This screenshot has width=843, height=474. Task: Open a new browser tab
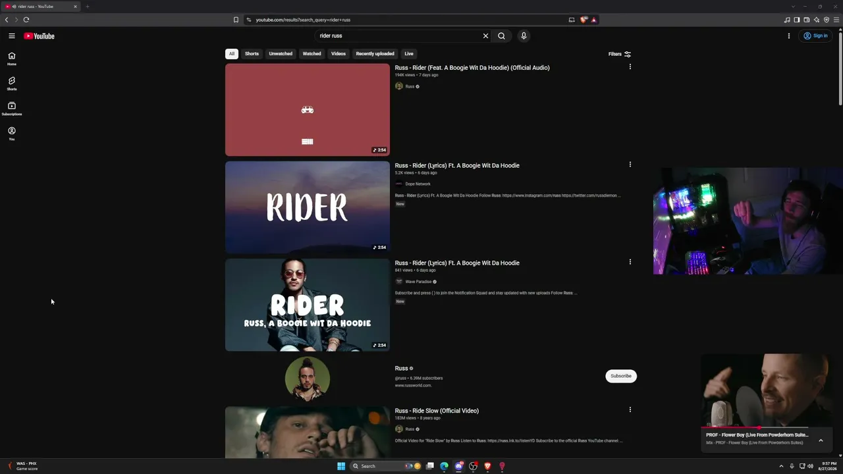tap(87, 7)
